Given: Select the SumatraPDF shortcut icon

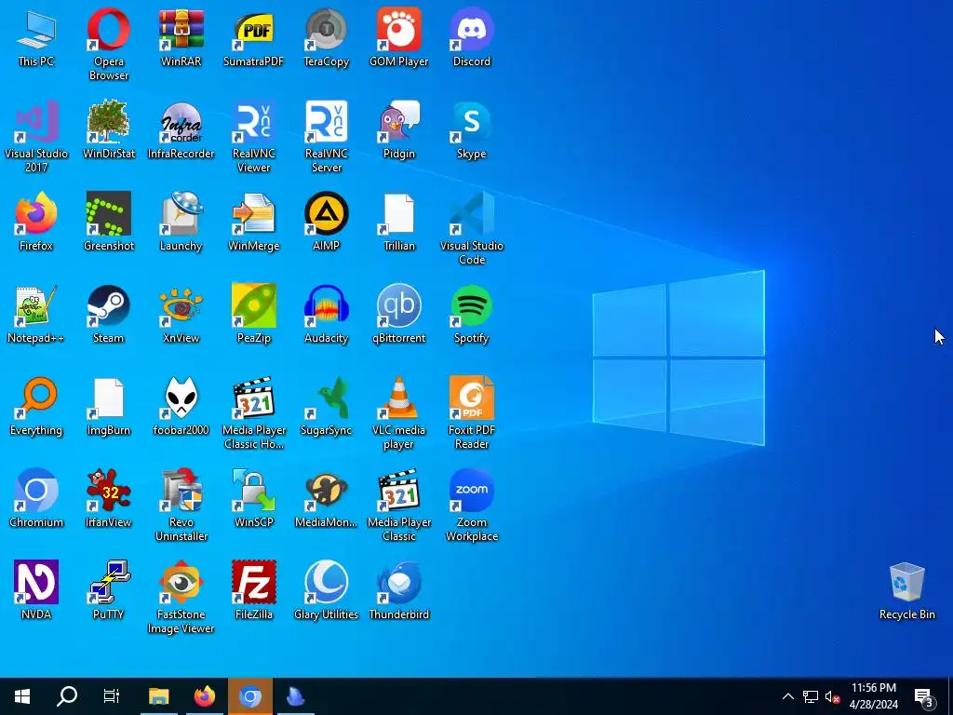Looking at the screenshot, I should (x=253, y=38).
